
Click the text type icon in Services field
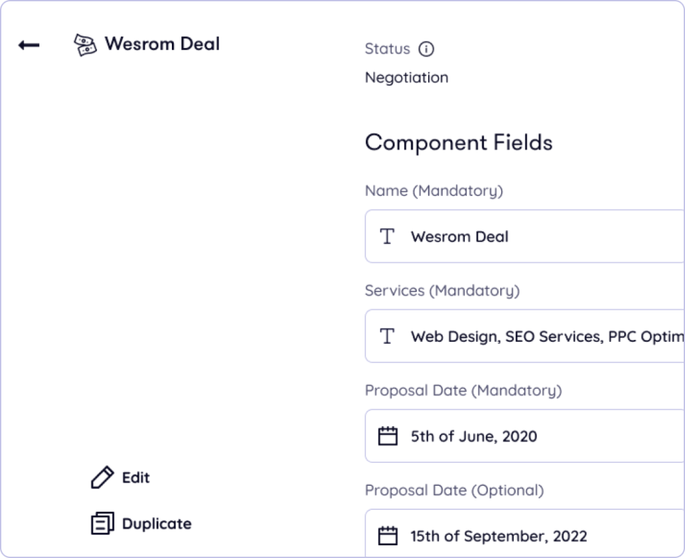point(387,336)
